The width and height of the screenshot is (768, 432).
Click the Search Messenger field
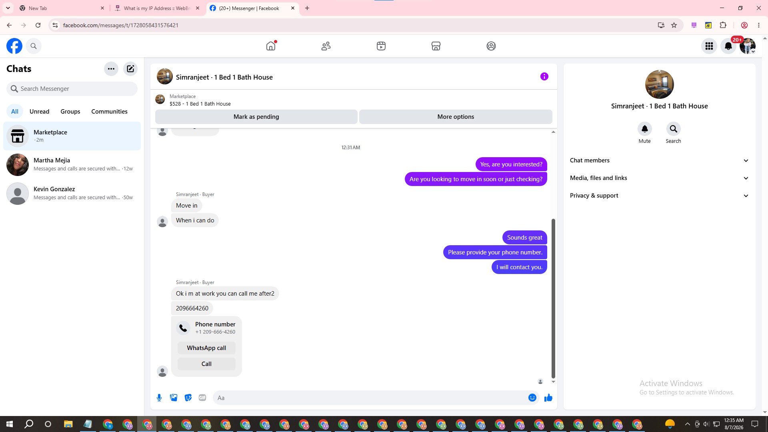point(72,89)
